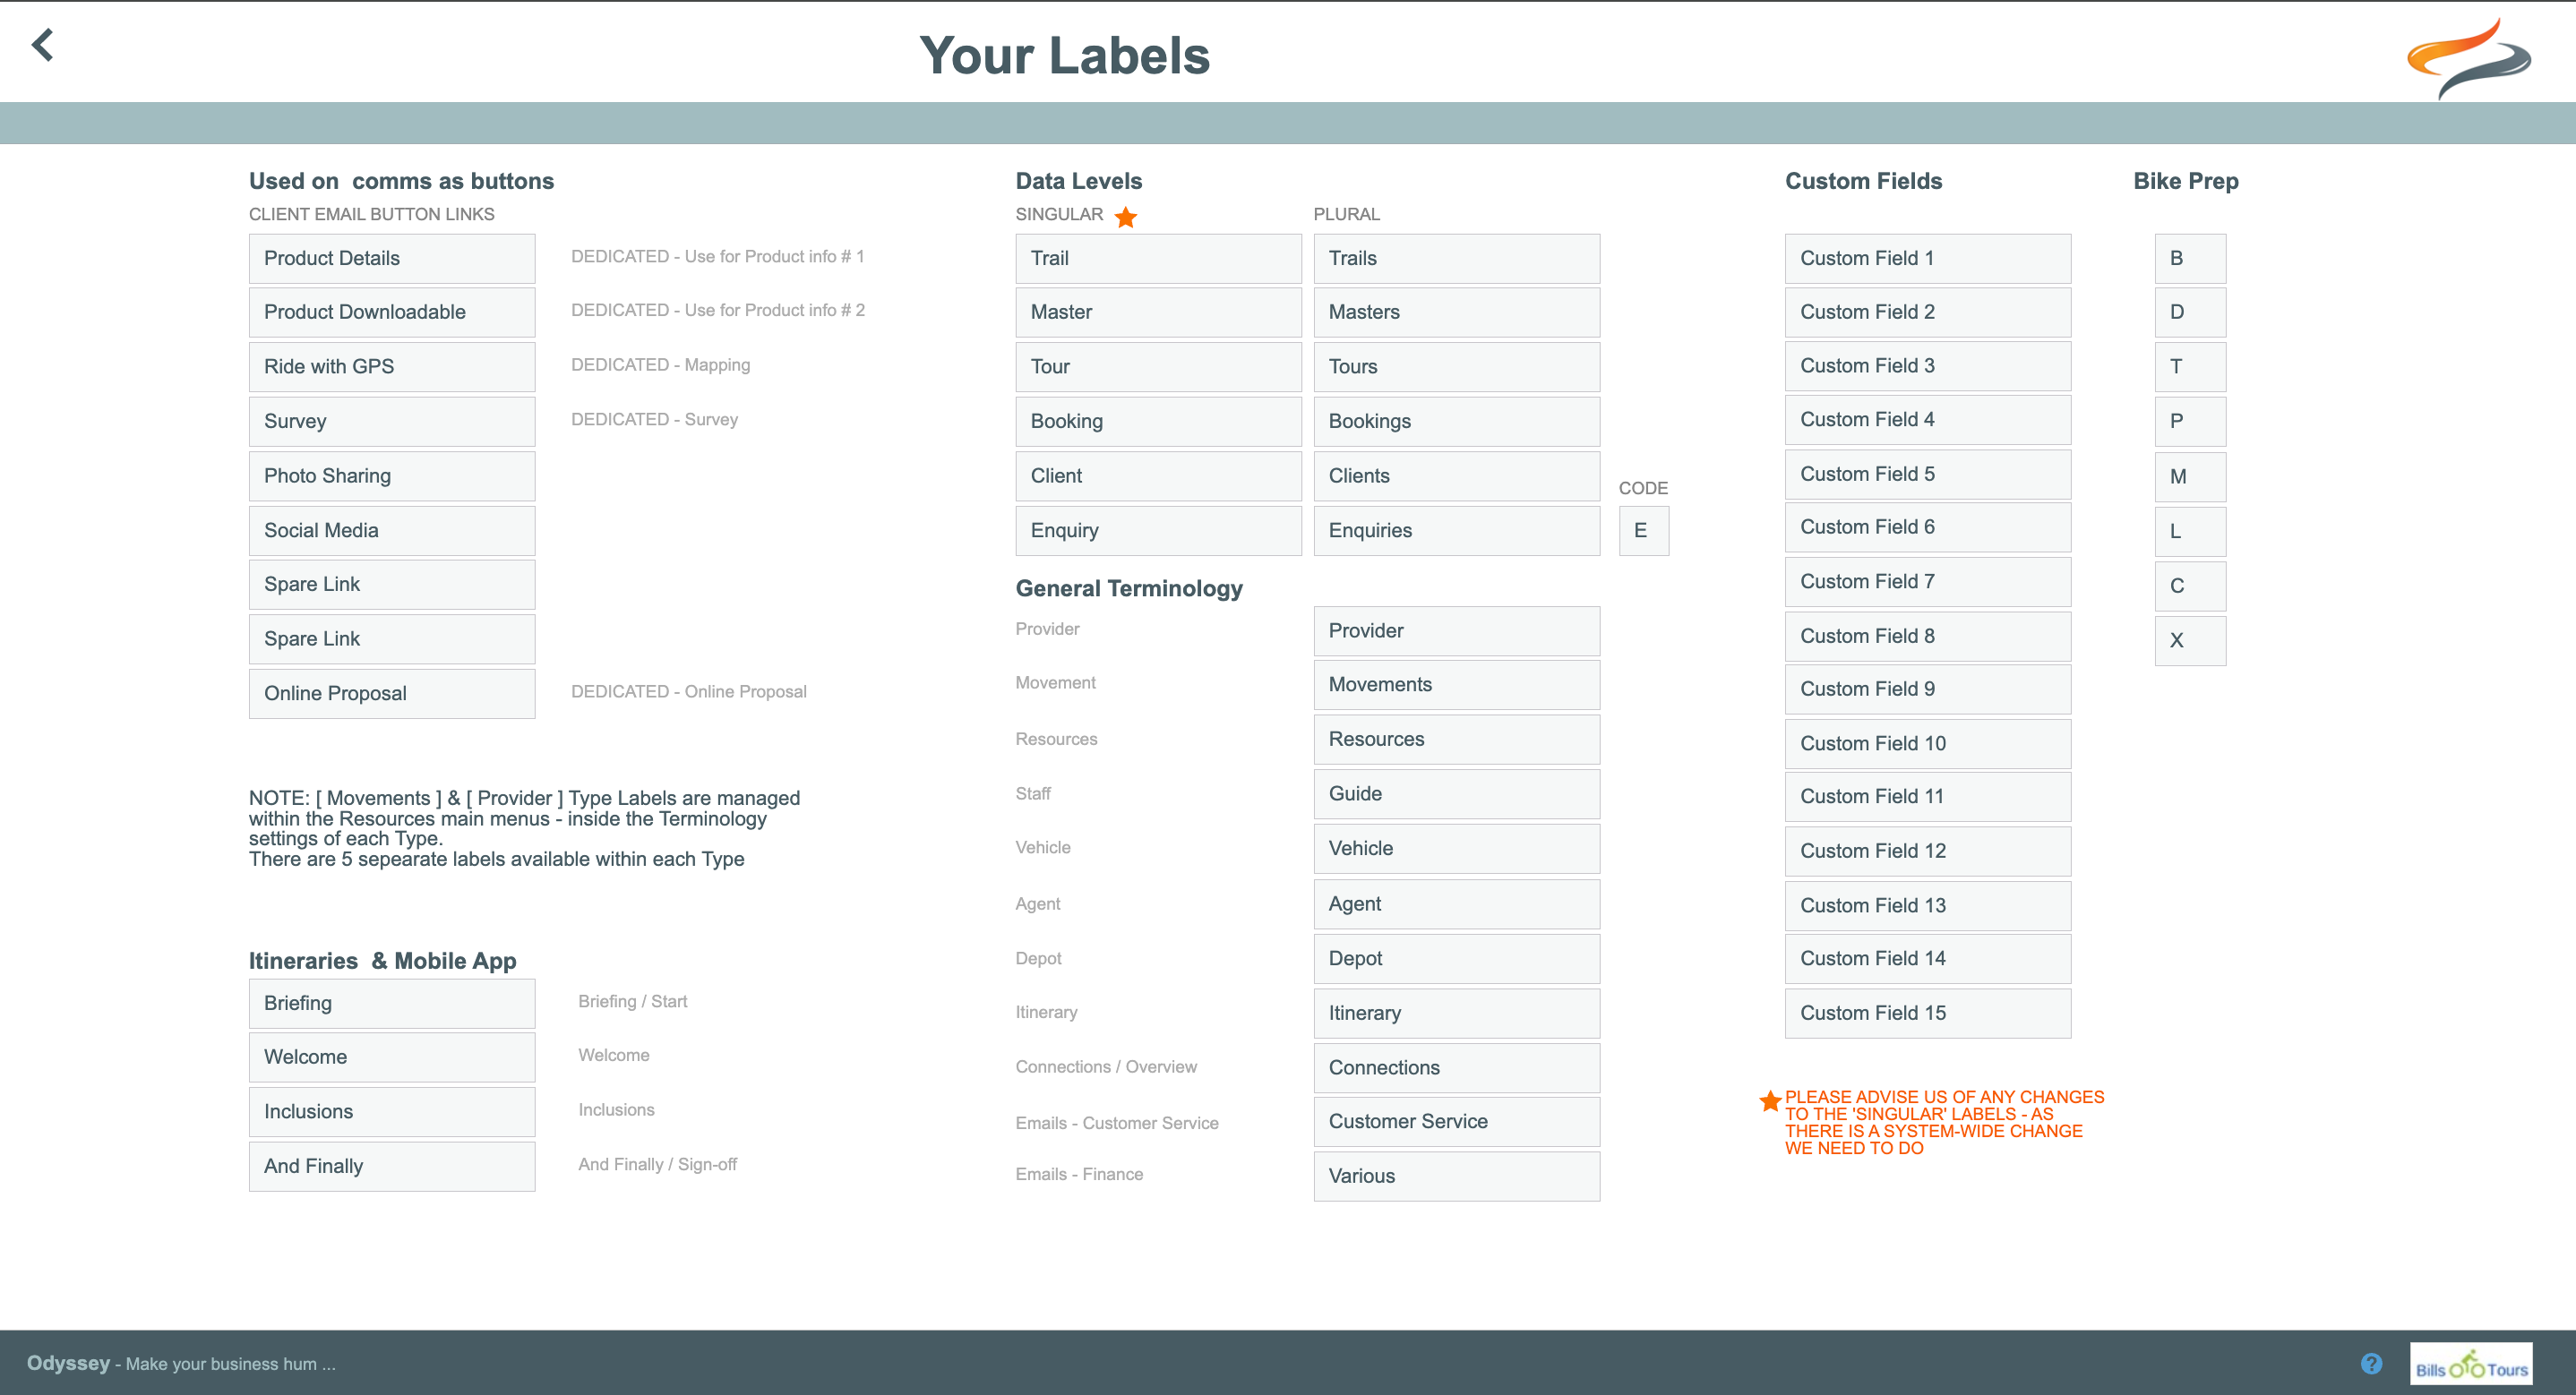
Task: Click the orange swoosh Odyssey logo
Action: click(2468, 58)
